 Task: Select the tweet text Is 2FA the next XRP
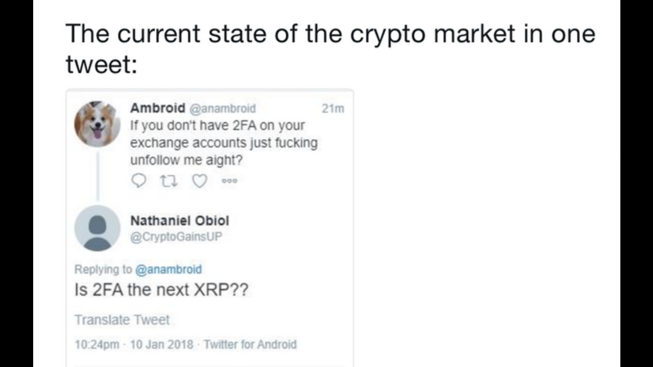(x=162, y=289)
